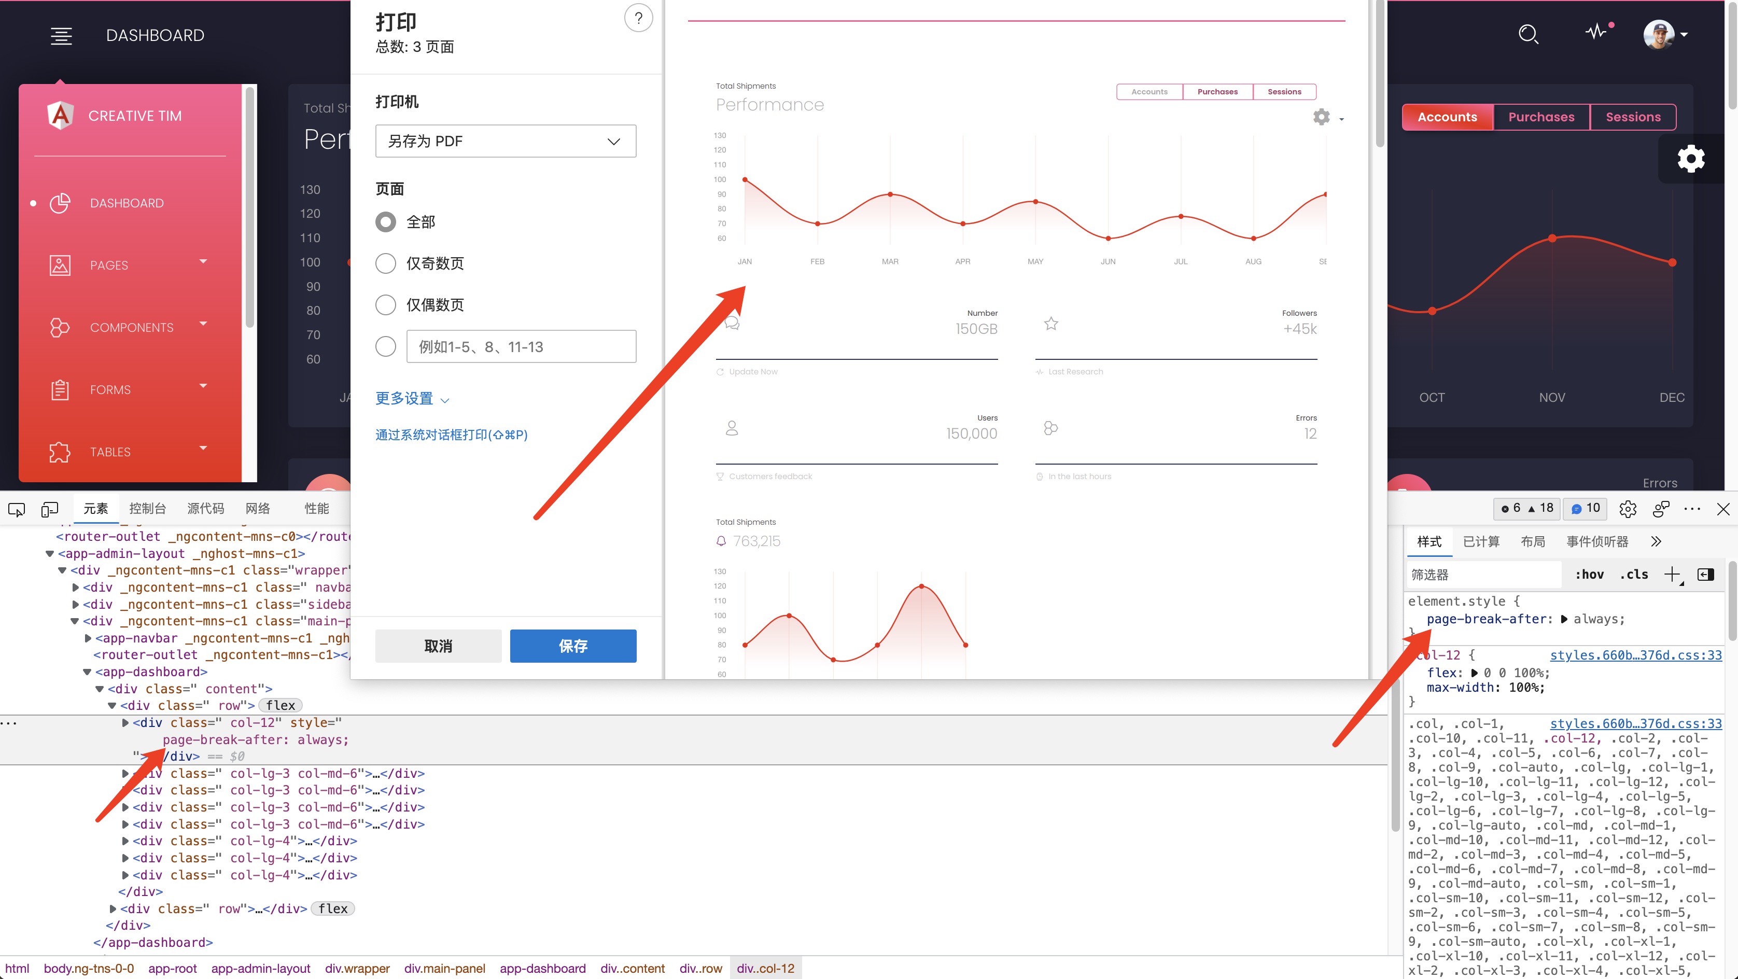Click the new style rule plus icon

(1672, 575)
